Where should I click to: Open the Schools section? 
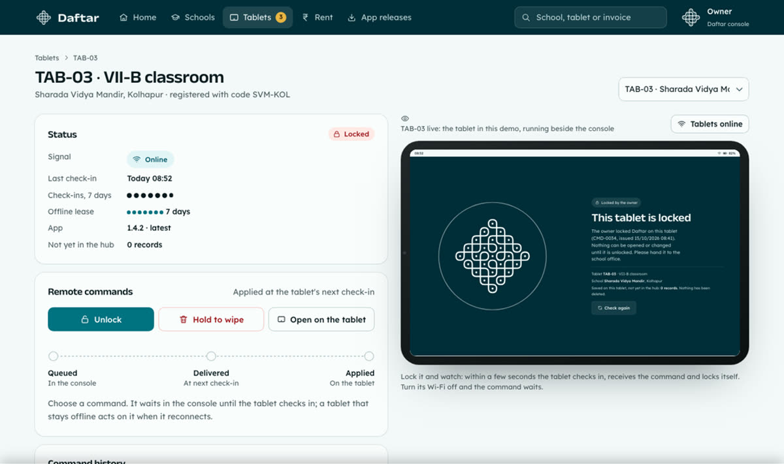click(193, 18)
